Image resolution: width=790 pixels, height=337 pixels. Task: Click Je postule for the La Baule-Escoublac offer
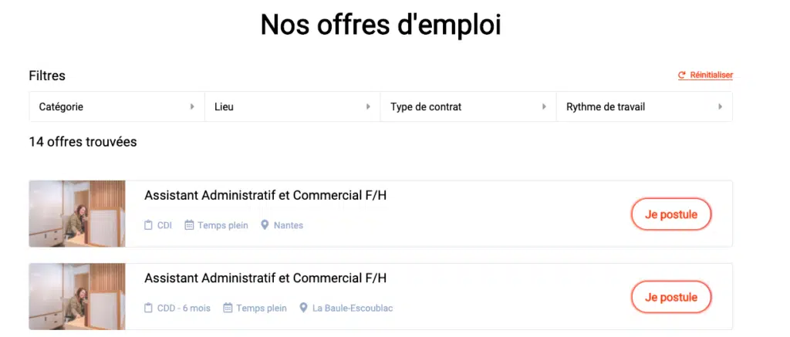[671, 297]
